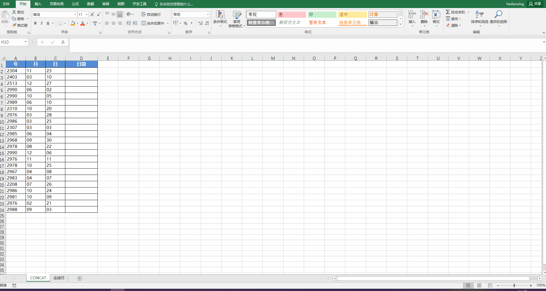Open the font size dropdown
This screenshot has width=546, height=291.
point(87,14)
